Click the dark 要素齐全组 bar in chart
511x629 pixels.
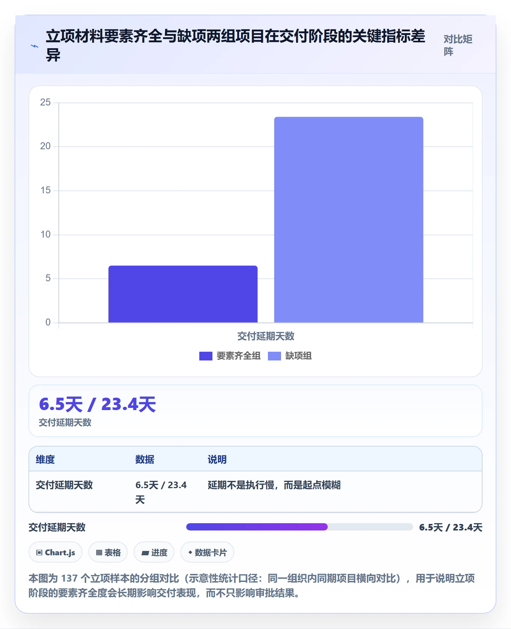183,294
